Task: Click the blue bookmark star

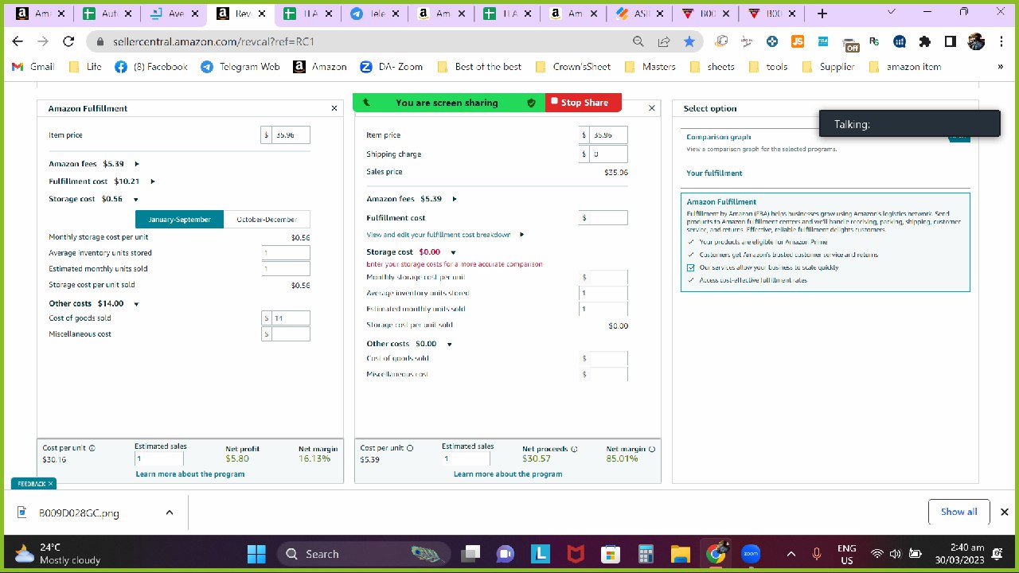Action: [x=689, y=41]
